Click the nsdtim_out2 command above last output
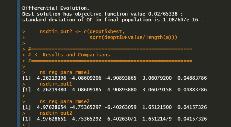This screenshot has width=231, height=127. click(x=56, y=113)
